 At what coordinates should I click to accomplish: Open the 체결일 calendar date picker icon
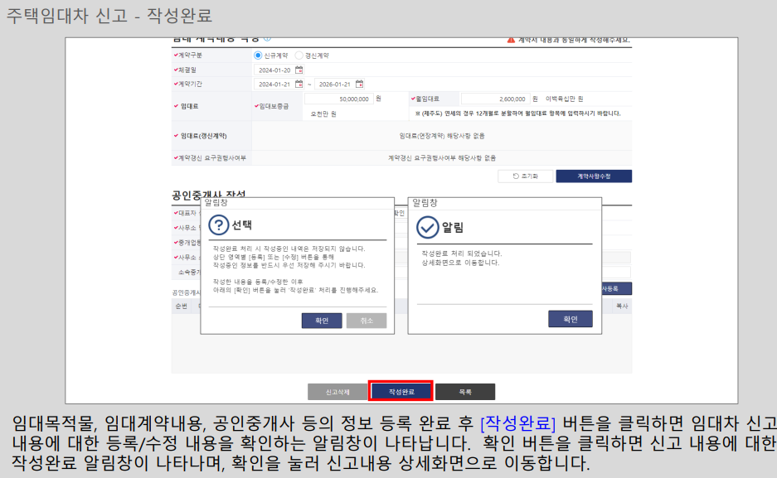(300, 70)
